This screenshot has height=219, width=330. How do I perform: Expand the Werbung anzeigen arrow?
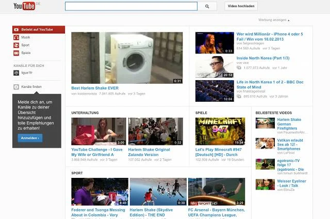click(289, 21)
